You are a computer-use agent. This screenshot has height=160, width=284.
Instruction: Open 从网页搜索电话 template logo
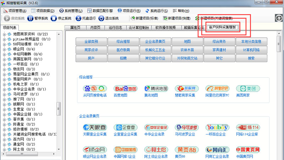95,88
